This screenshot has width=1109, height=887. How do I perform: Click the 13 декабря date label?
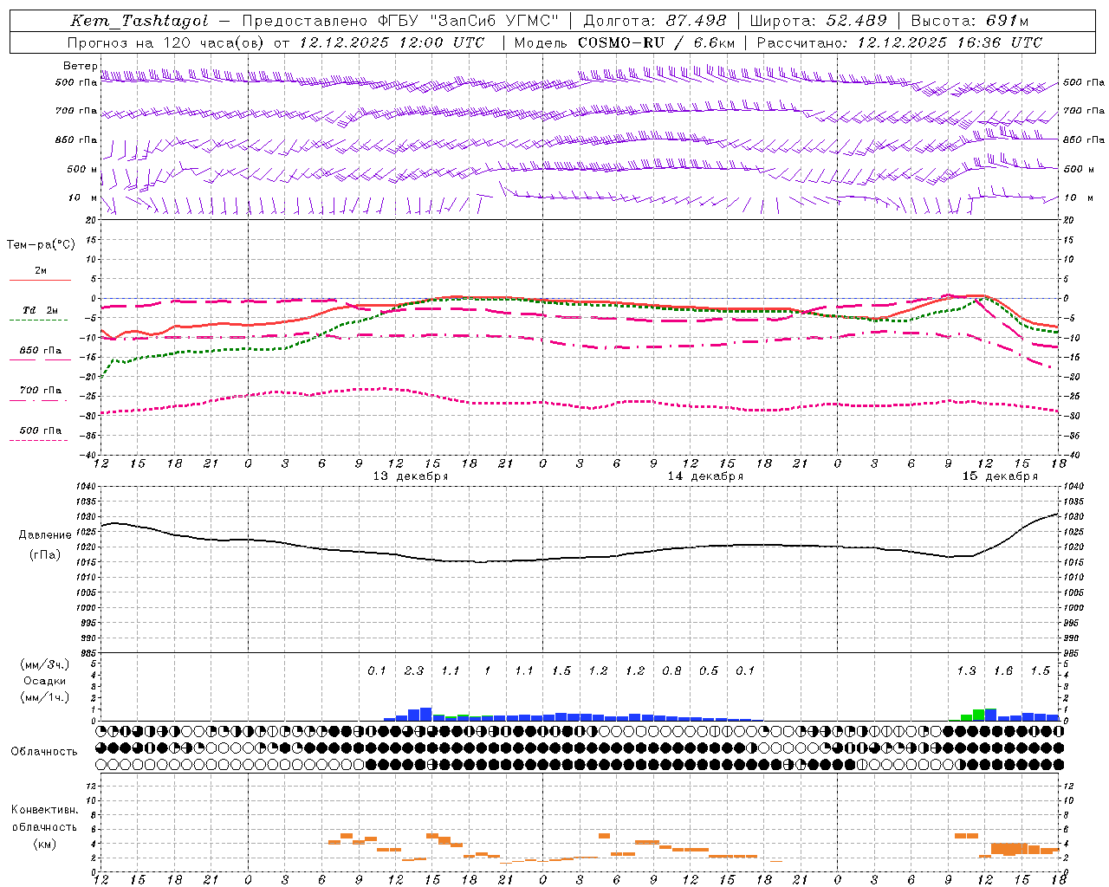411,476
